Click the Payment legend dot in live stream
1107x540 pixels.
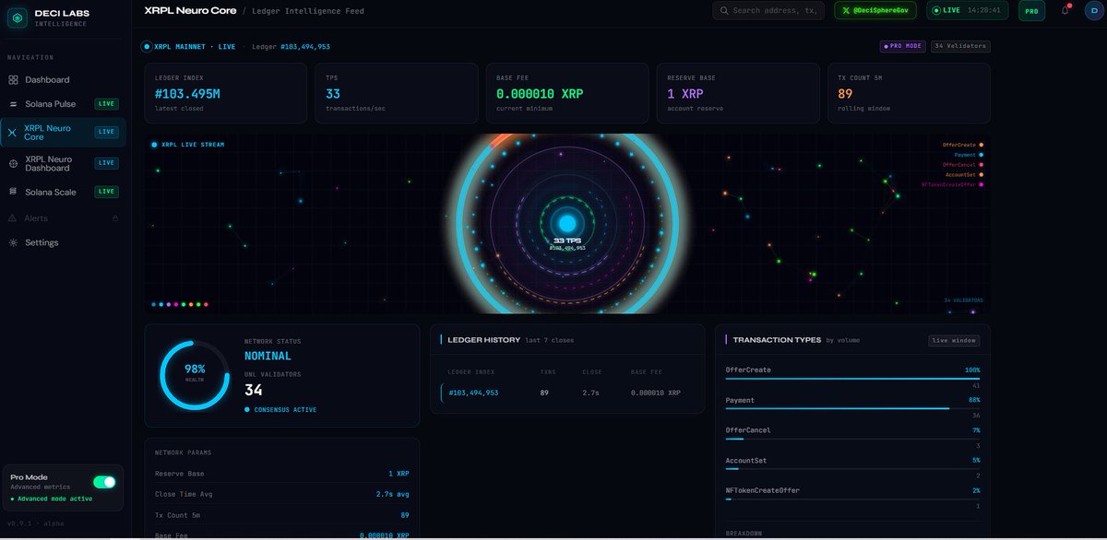(x=981, y=155)
